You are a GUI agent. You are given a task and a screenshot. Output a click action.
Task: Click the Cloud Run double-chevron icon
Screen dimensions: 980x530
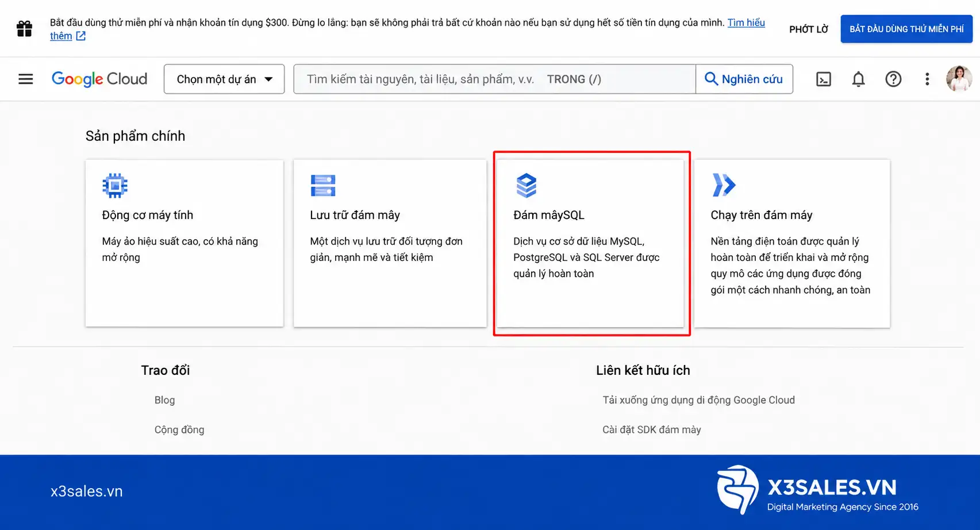pos(724,185)
